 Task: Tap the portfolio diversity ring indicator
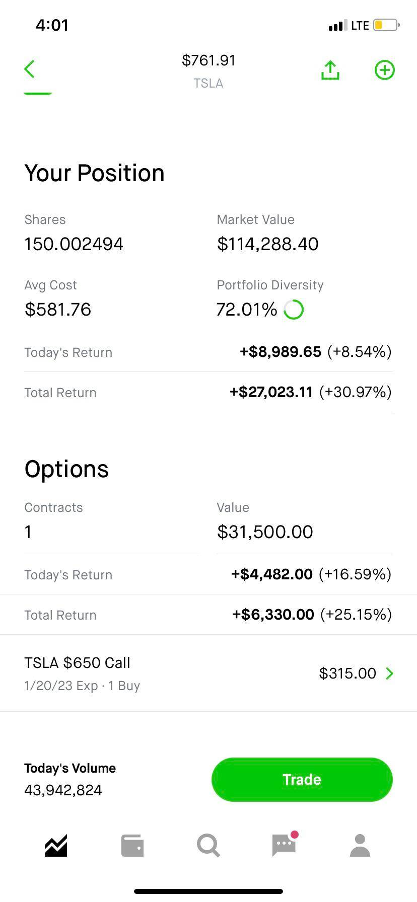[x=294, y=310]
